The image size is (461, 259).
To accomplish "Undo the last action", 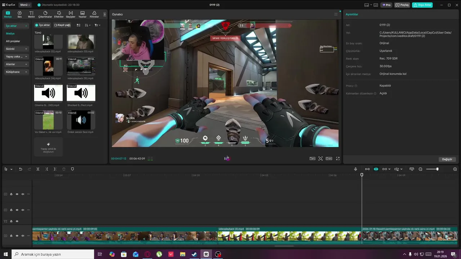I will 21,169.
